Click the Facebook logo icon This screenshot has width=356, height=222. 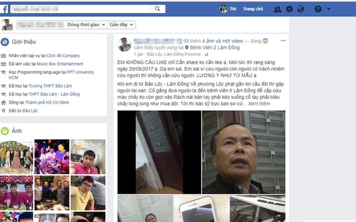(4, 9)
